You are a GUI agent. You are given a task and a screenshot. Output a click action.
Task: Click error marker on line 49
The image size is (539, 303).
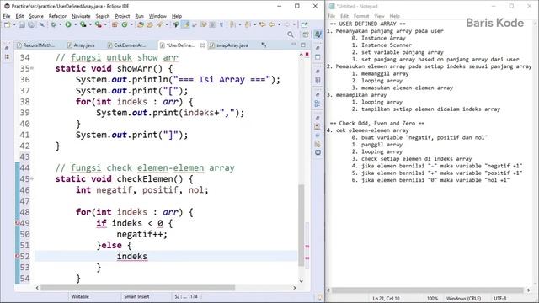click(18, 223)
